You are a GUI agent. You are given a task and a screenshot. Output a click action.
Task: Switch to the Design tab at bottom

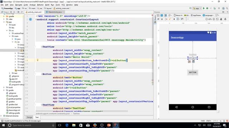click(x=29, y=117)
